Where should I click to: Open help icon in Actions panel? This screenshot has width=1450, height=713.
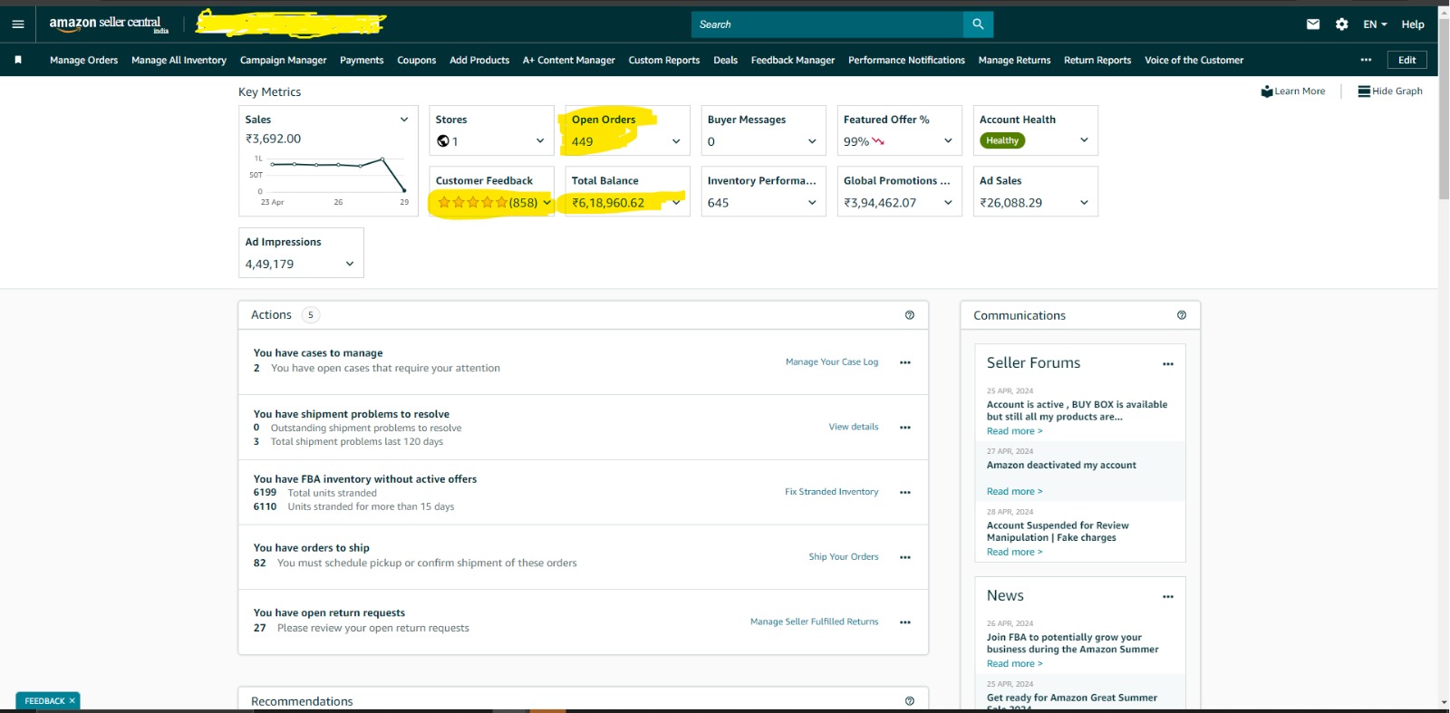(910, 315)
